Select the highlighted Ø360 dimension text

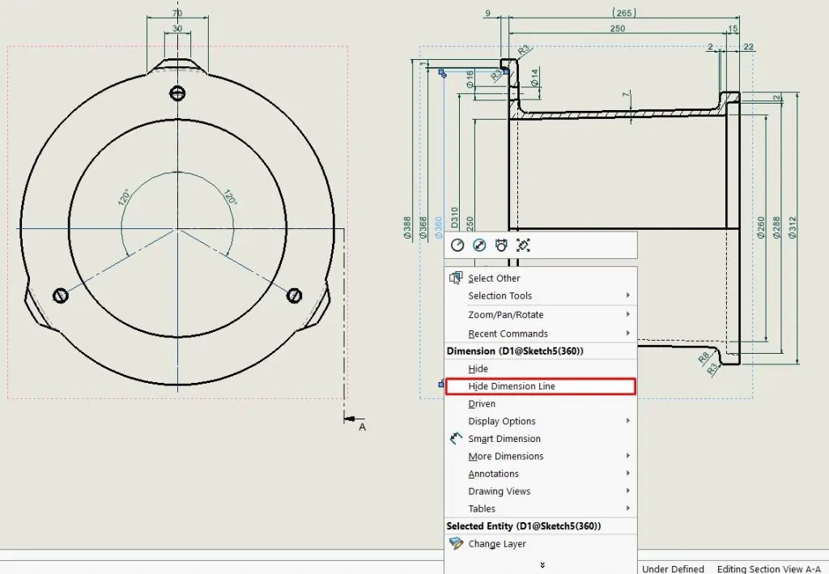(438, 227)
